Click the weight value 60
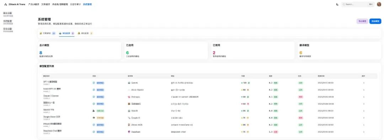384x140 pixels. [244, 103]
